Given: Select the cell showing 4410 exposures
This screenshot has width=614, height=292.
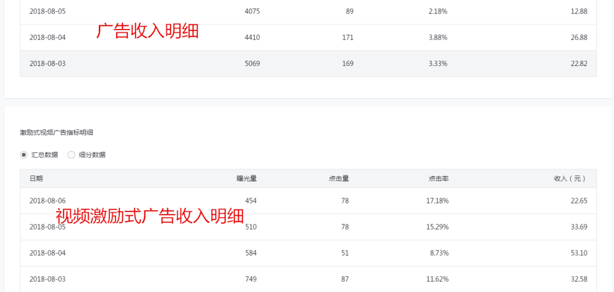Looking at the screenshot, I should click(252, 37).
